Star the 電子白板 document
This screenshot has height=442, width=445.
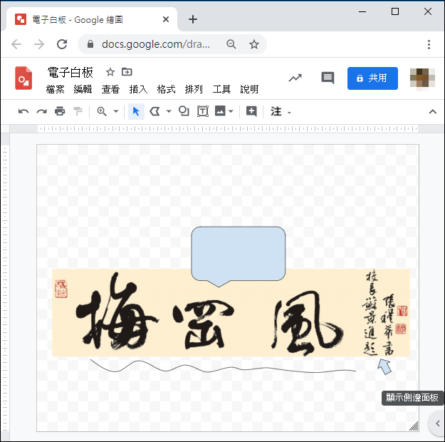pos(110,72)
